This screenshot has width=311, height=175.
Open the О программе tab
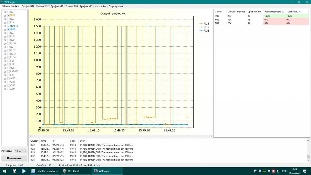click(x=116, y=6)
